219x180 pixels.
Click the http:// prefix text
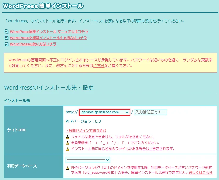pyautogui.click(x=72, y=112)
